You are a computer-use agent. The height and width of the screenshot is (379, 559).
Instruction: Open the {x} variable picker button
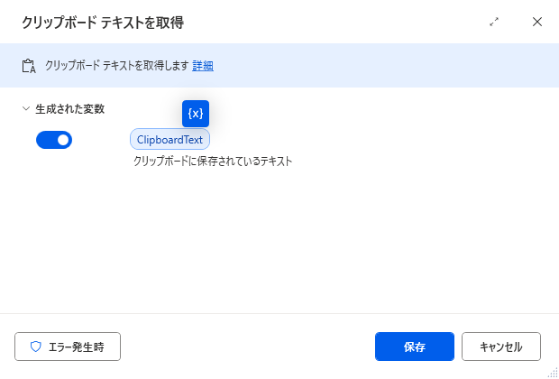(196, 114)
